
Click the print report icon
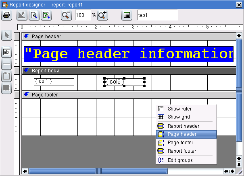coord(6,15)
